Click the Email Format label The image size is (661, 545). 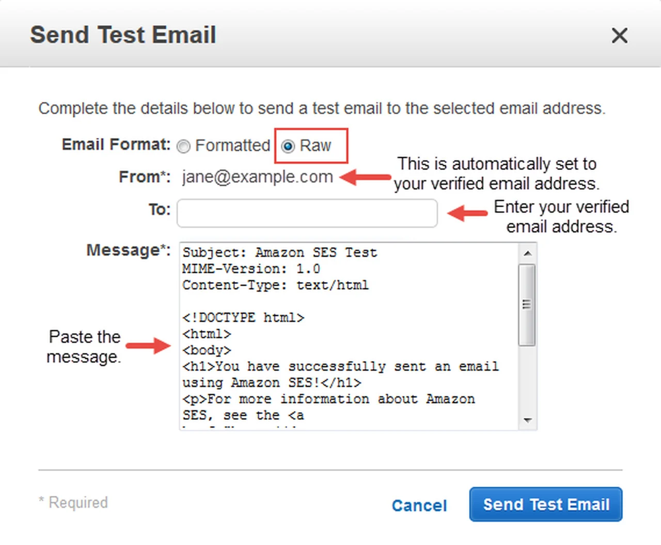pos(116,145)
